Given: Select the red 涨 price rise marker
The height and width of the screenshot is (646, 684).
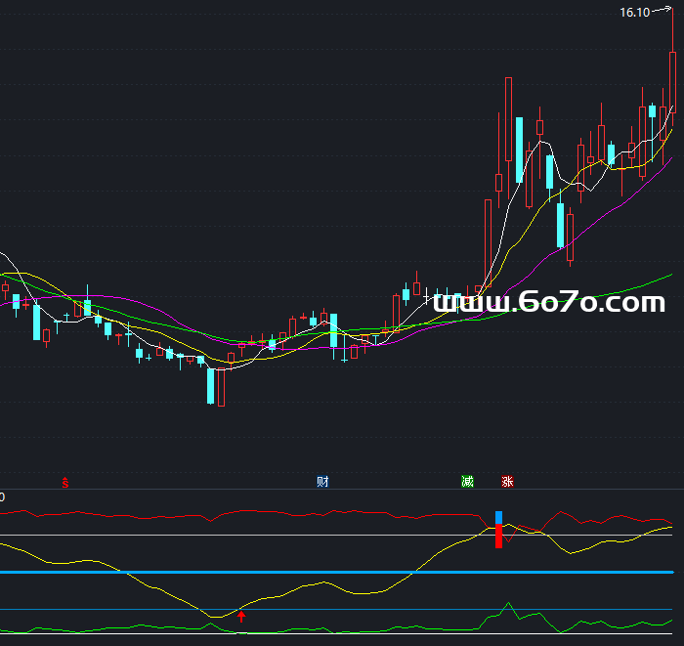Looking at the screenshot, I should 507,482.
